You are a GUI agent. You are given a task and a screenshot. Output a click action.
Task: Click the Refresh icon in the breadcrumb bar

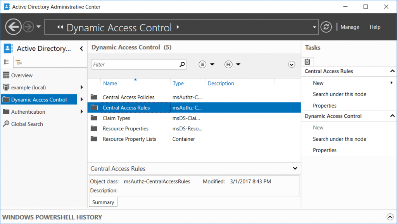(x=326, y=27)
